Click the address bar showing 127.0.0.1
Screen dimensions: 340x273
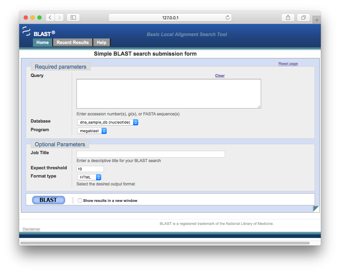coord(170,18)
